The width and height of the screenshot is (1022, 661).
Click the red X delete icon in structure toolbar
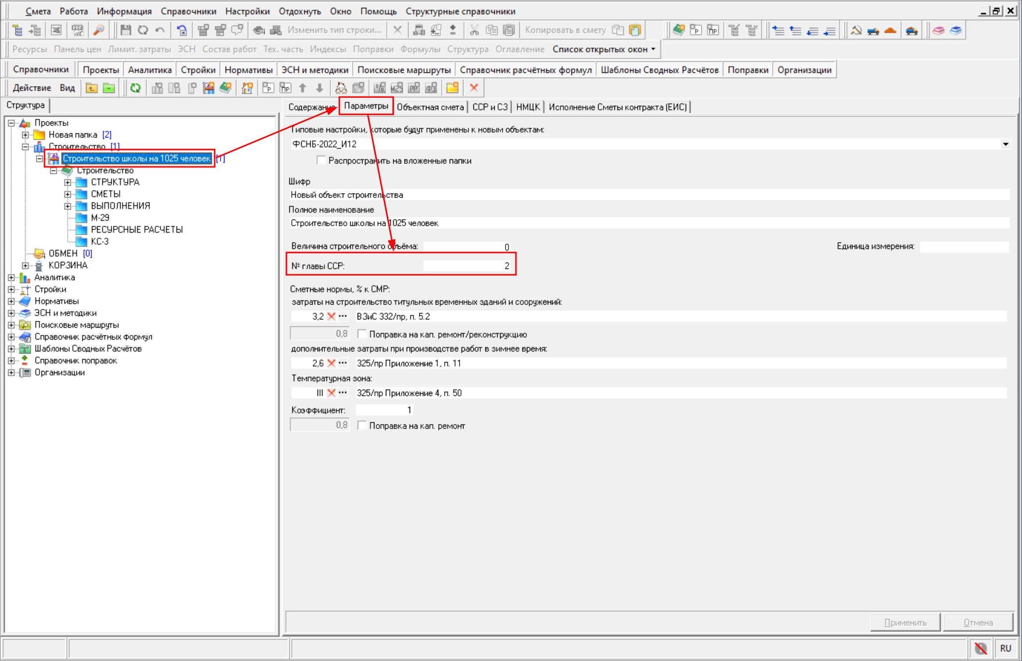[x=474, y=88]
